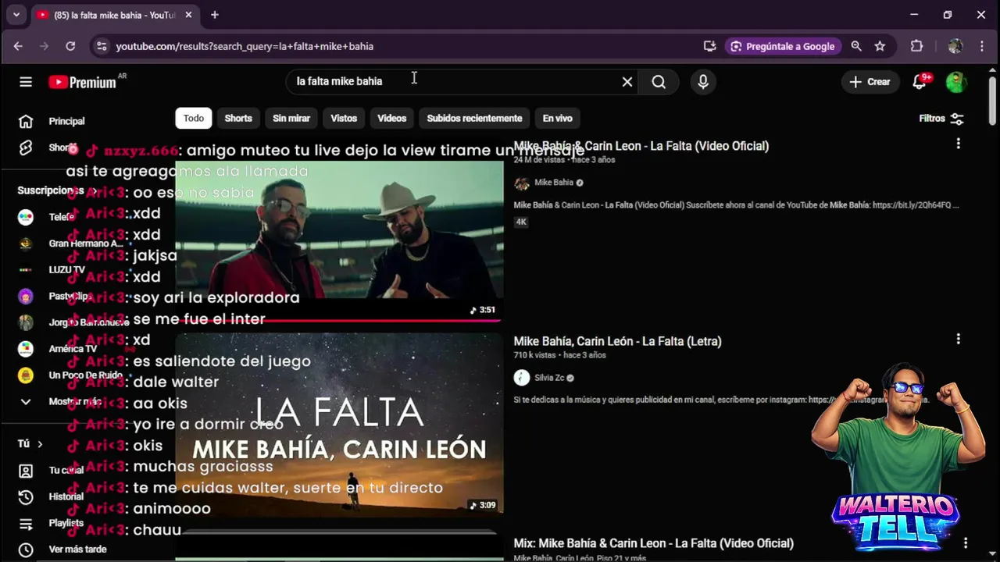Screen dimensions: 1000x562
Task: Select the Subidos recientemente chip
Action: click(474, 119)
